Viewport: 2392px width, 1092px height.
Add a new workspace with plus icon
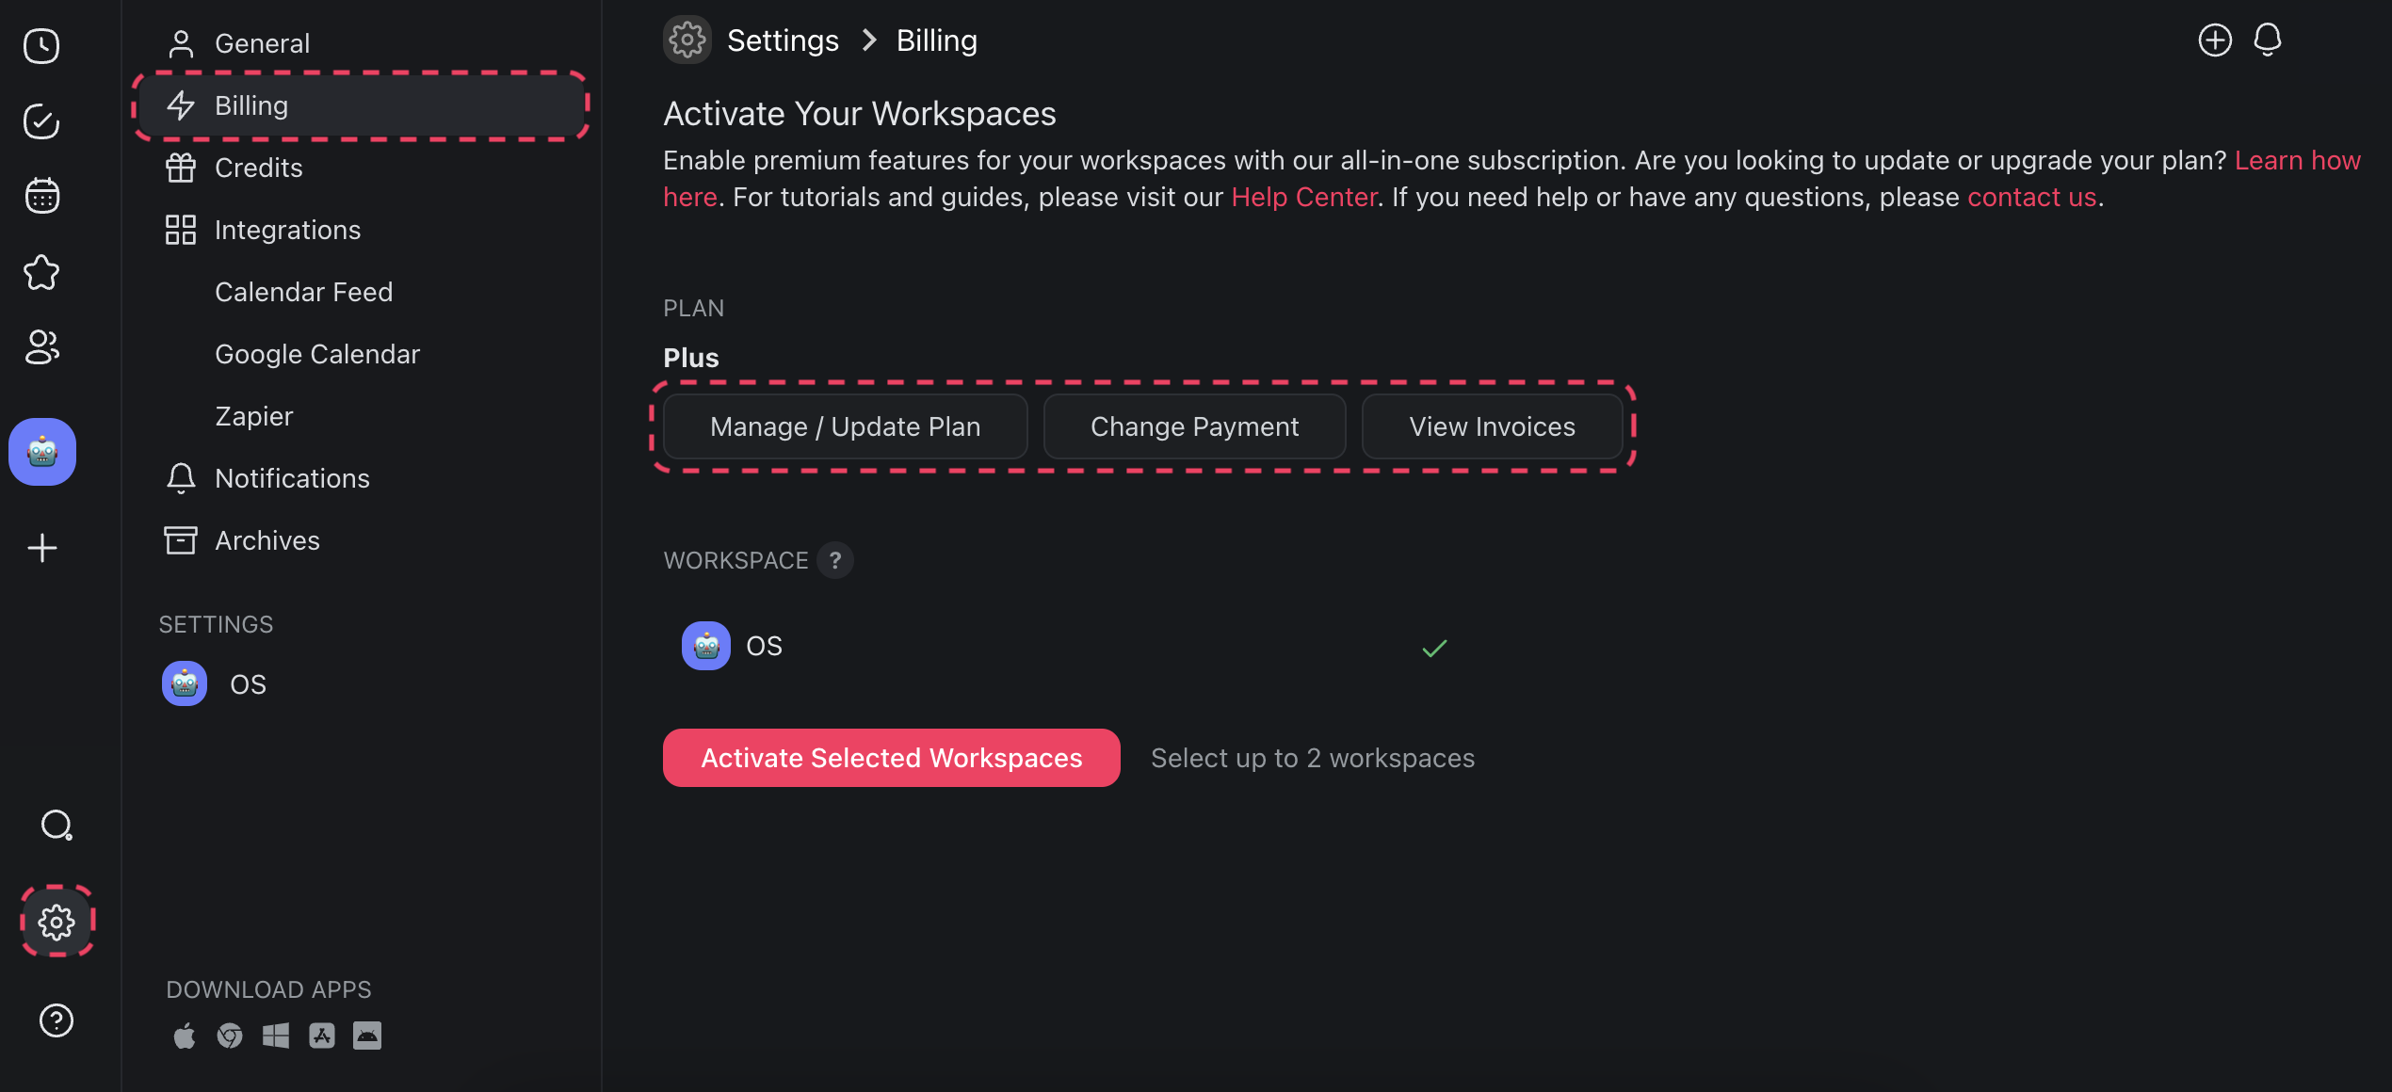(x=41, y=548)
